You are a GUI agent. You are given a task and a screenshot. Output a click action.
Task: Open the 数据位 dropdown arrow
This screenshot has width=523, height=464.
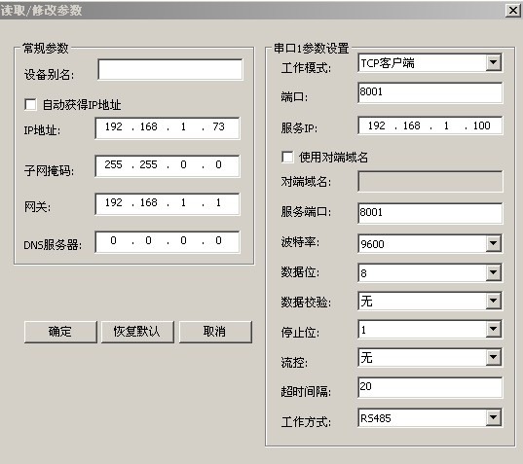(x=493, y=272)
